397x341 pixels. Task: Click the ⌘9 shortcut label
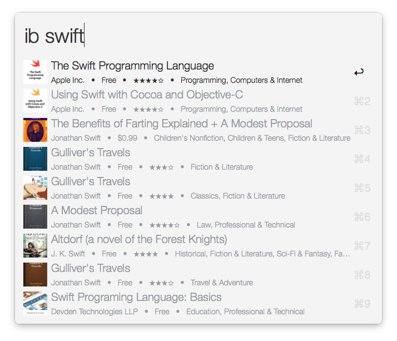(x=362, y=304)
